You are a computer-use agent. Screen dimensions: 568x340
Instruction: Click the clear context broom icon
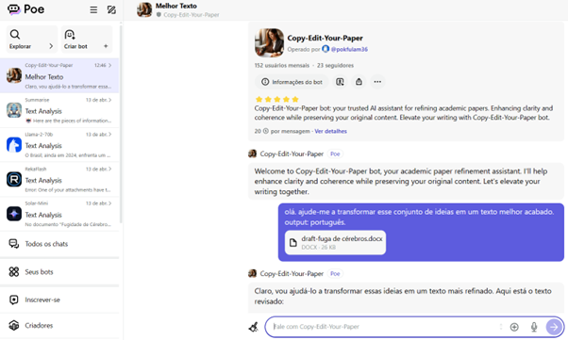[254, 327]
